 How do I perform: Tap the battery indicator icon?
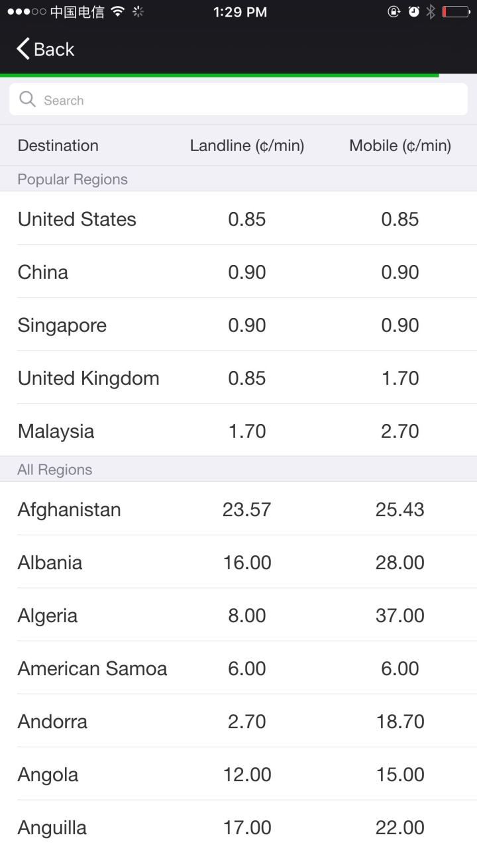[456, 11]
